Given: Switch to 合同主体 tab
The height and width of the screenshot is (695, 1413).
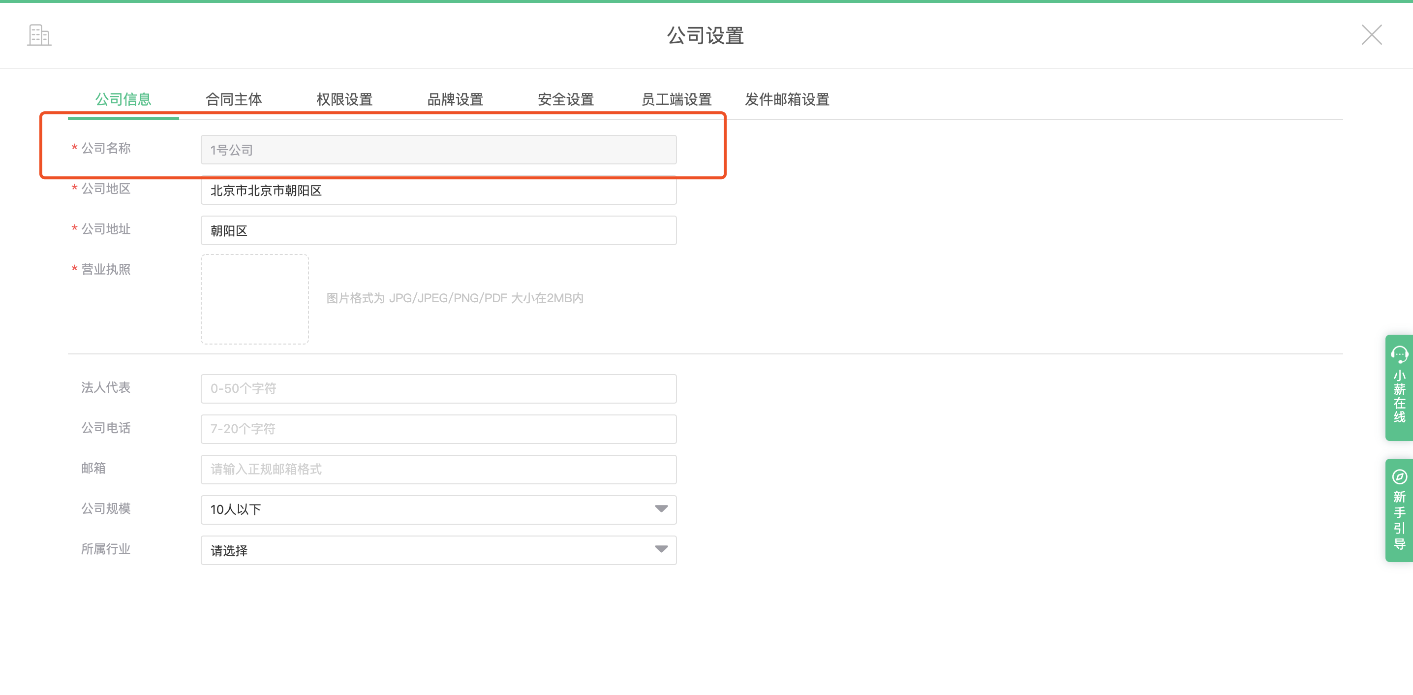Looking at the screenshot, I should (234, 99).
